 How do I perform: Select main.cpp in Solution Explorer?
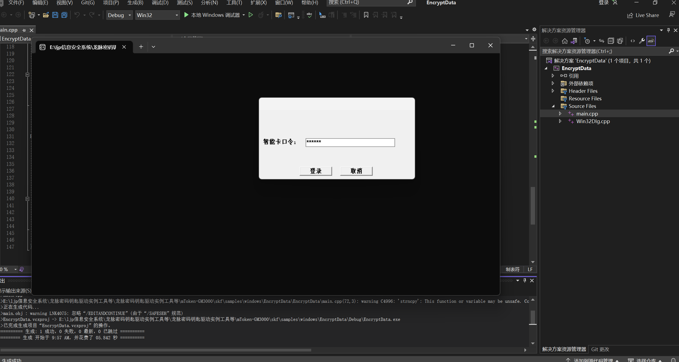tap(587, 114)
